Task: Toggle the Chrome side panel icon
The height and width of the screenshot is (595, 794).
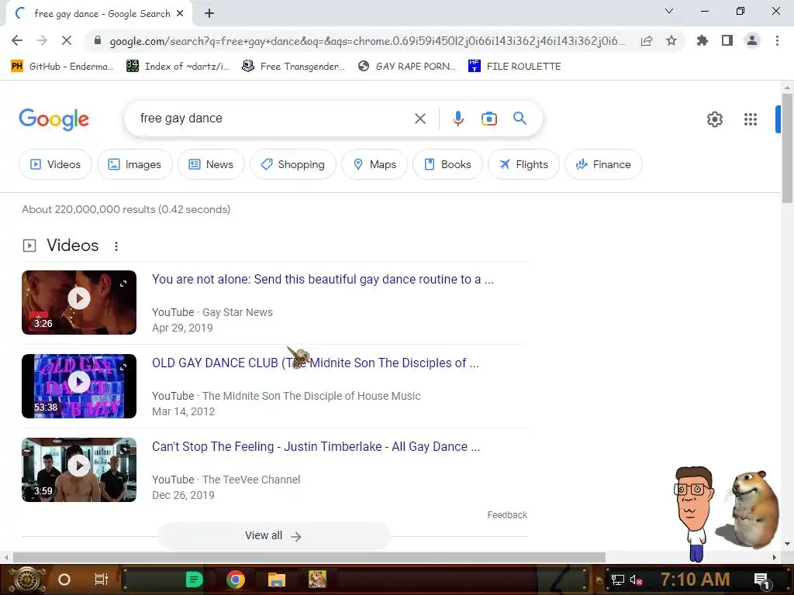Action: 727,40
